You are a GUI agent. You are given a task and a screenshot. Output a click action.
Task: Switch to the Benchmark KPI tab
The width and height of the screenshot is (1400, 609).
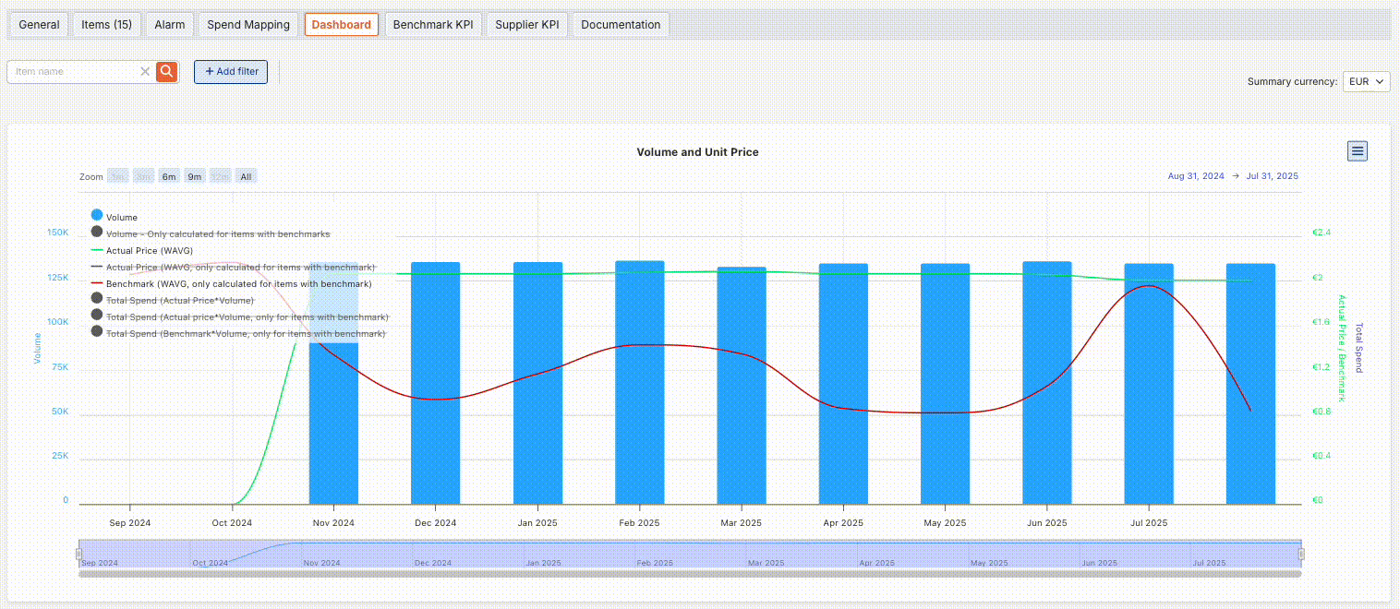pyautogui.click(x=432, y=25)
